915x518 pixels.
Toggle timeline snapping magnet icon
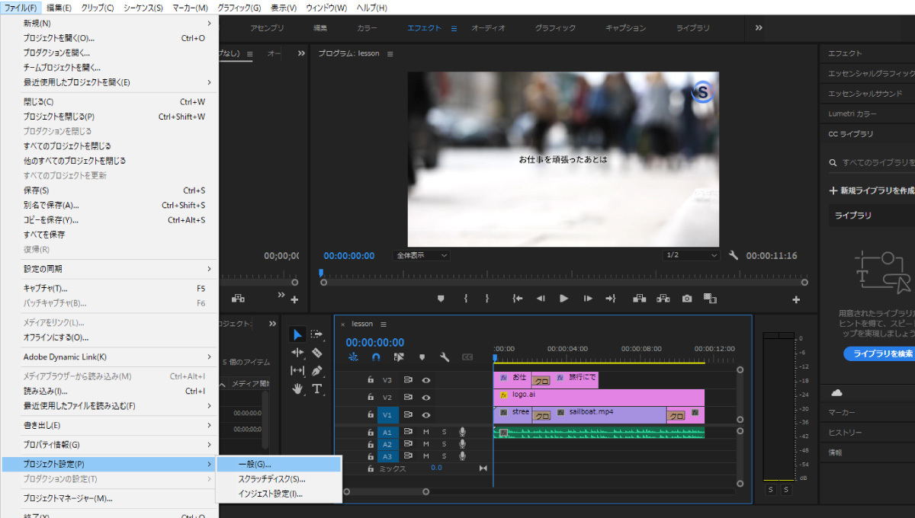376,357
